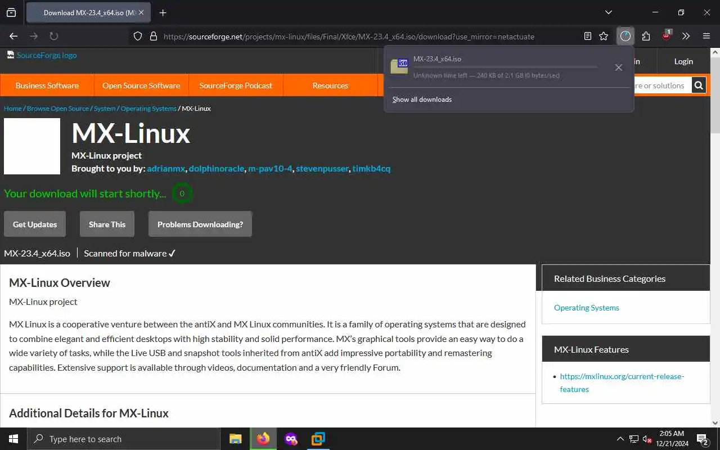Open mxlinux.org current-release-features link

(x=622, y=382)
